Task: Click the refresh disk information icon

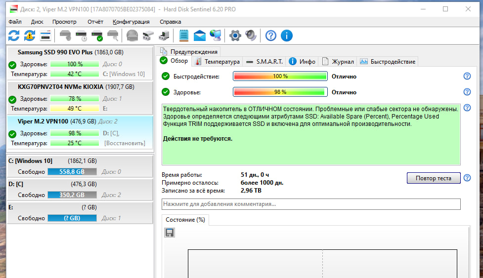Action: [x=14, y=36]
